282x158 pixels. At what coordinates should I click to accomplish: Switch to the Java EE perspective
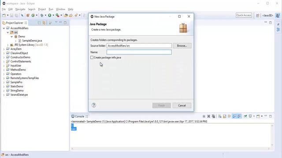[267, 16]
